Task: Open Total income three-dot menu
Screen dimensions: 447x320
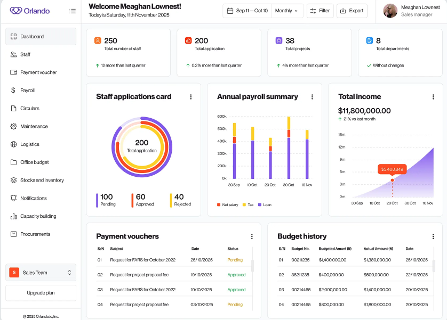Action: pos(433,97)
